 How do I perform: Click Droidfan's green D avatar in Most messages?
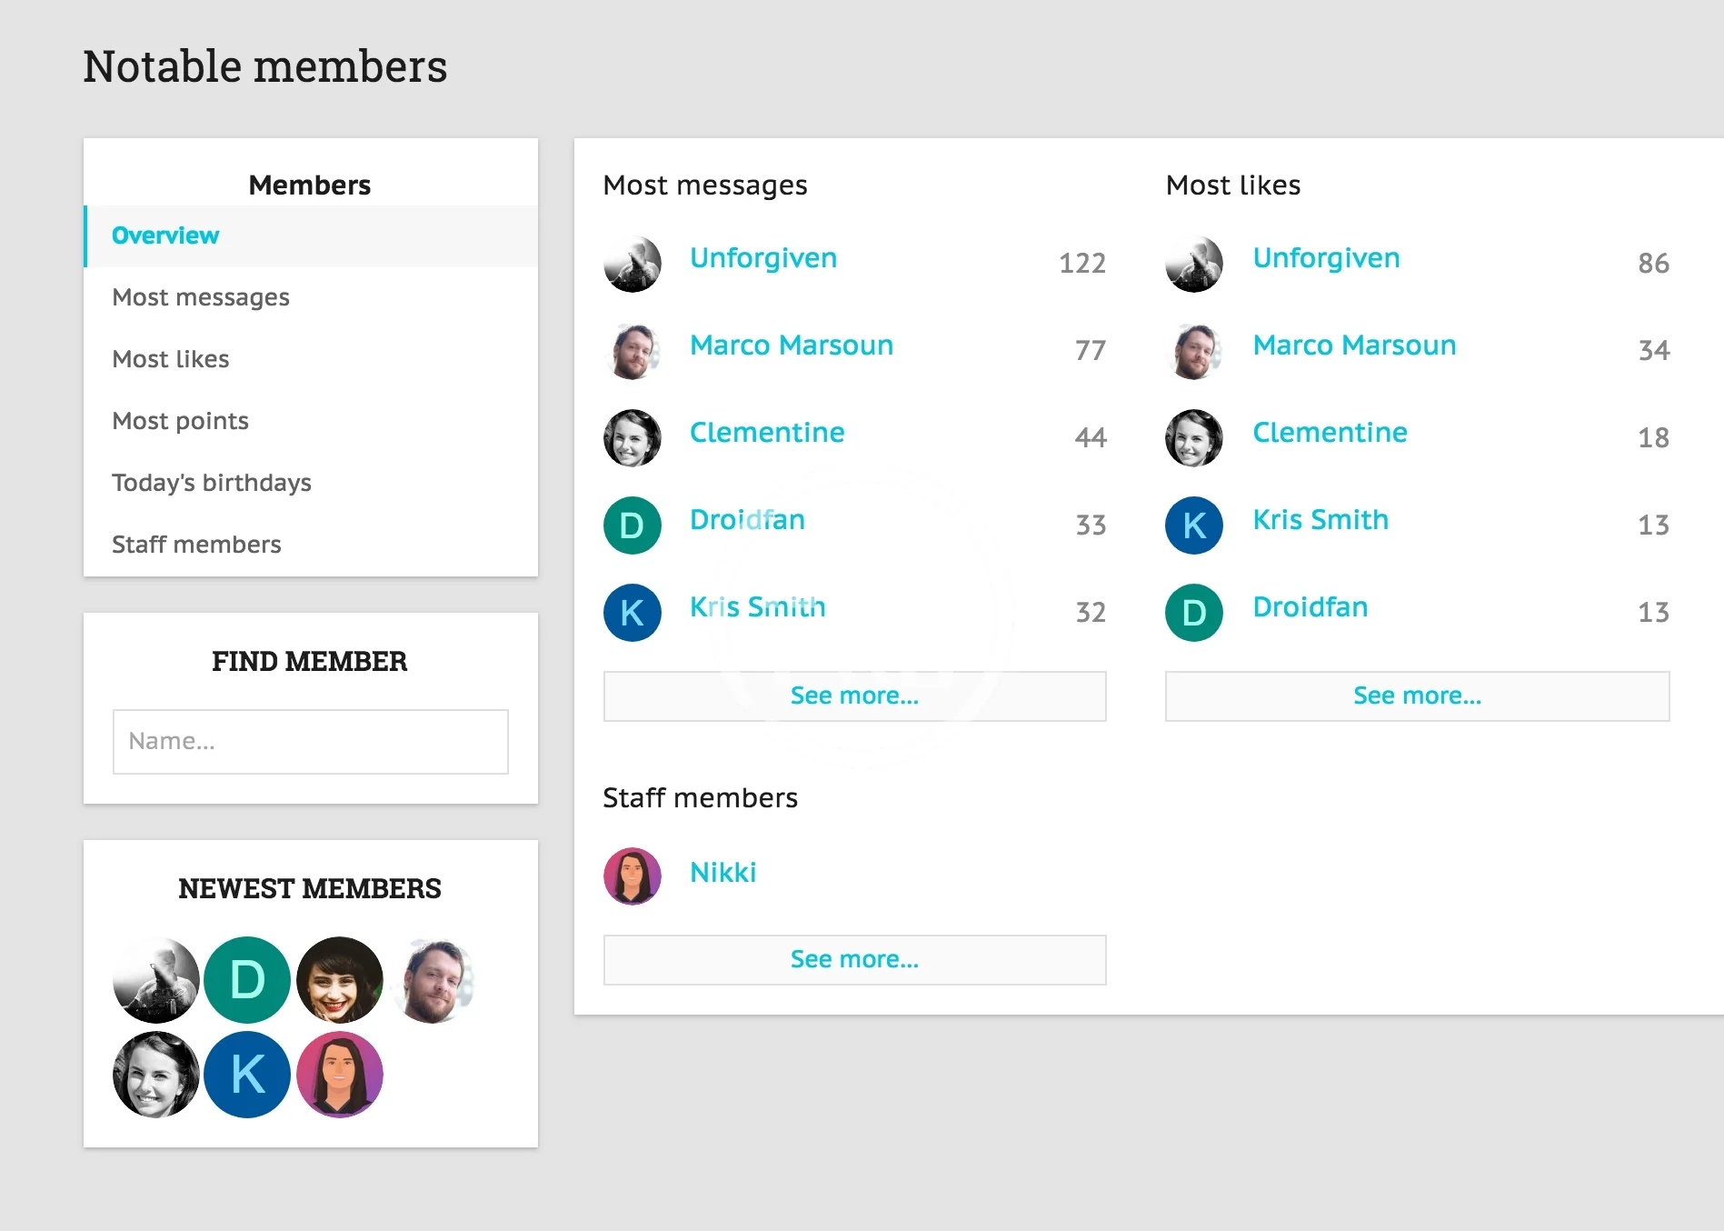[632, 525]
